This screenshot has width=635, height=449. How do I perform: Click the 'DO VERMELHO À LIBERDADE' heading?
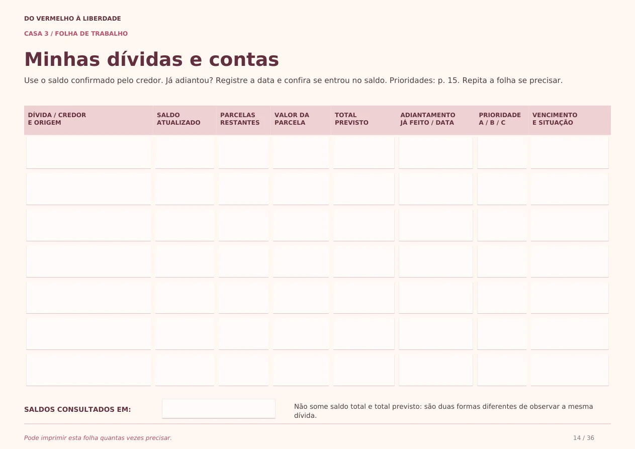tap(72, 19)
